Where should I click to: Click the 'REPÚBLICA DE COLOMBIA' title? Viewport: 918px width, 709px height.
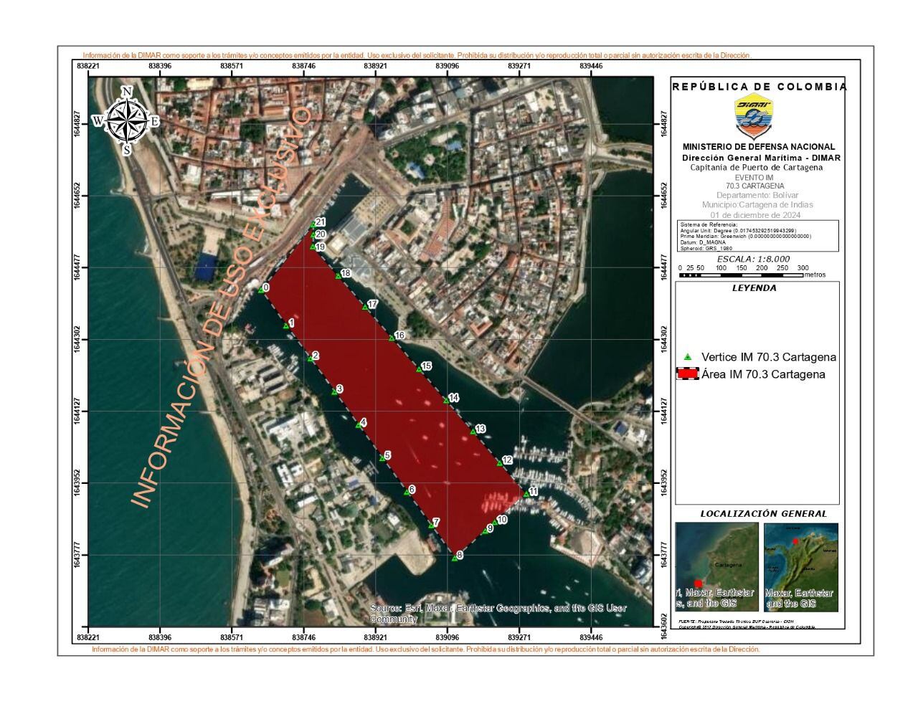pyautogui.click(x=760, y=87)
